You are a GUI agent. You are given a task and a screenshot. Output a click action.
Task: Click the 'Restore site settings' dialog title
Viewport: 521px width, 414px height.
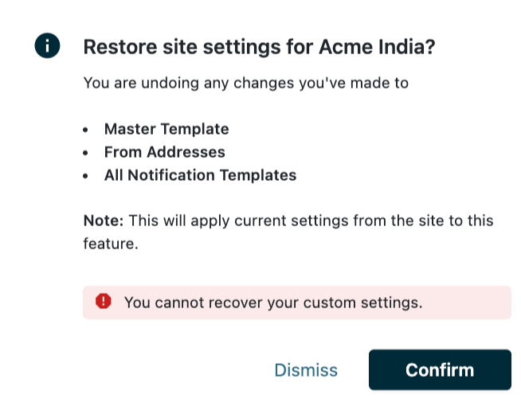[x=199, y=47]
